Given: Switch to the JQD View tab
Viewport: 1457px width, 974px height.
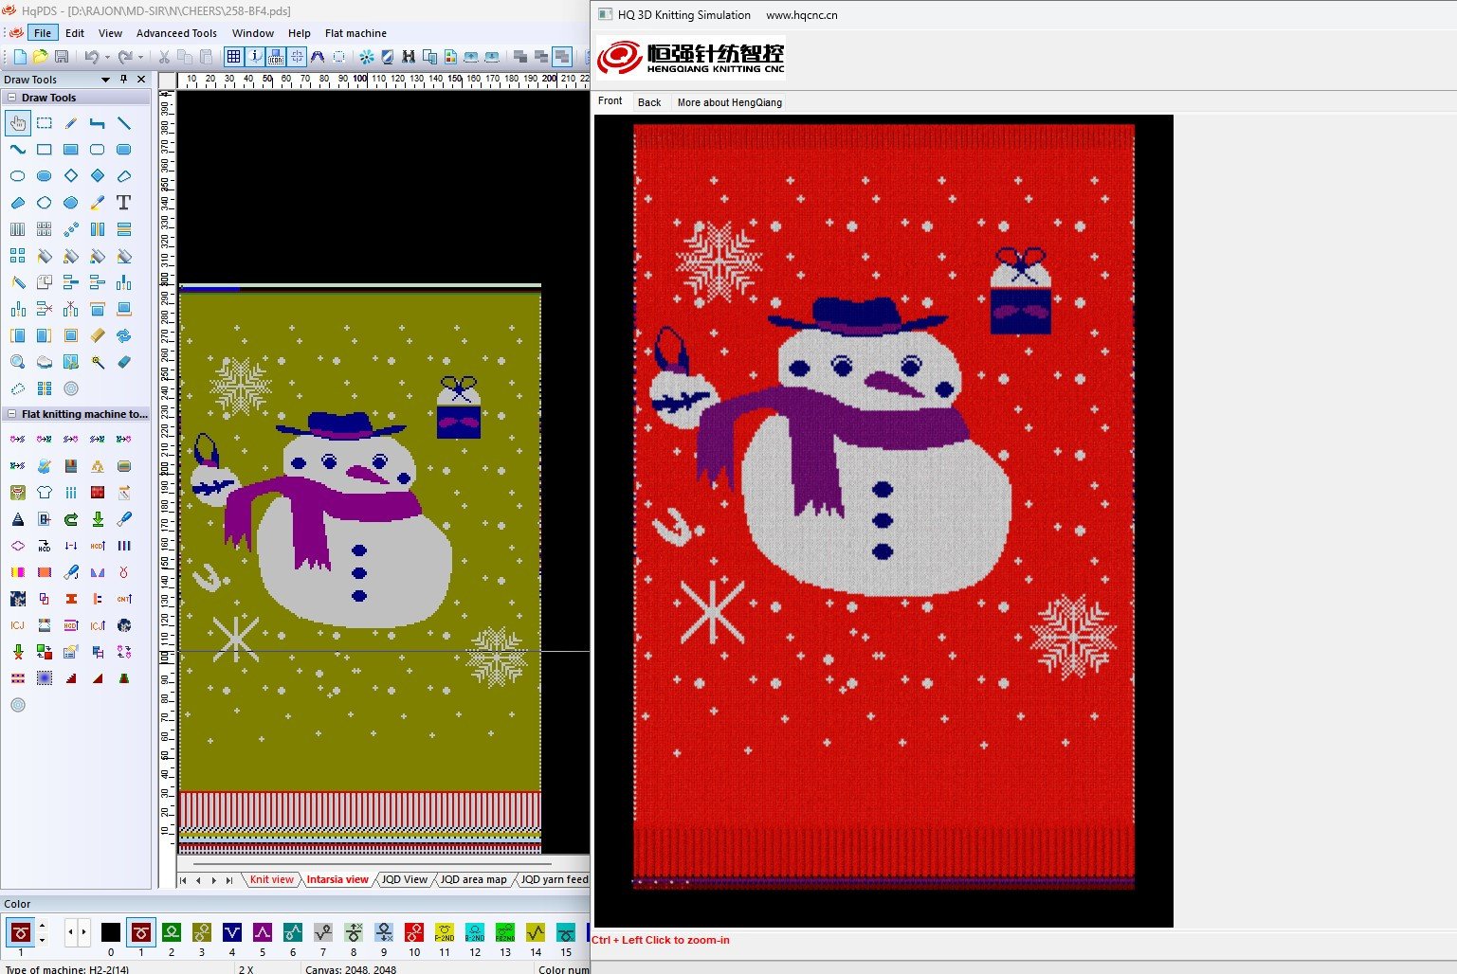Looking at the screenshot, I should pyautogui.click(x=404, y=879).
